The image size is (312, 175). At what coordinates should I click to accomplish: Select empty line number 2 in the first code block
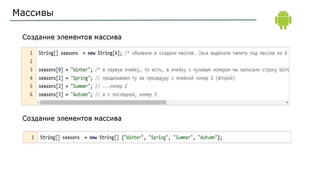31,61
